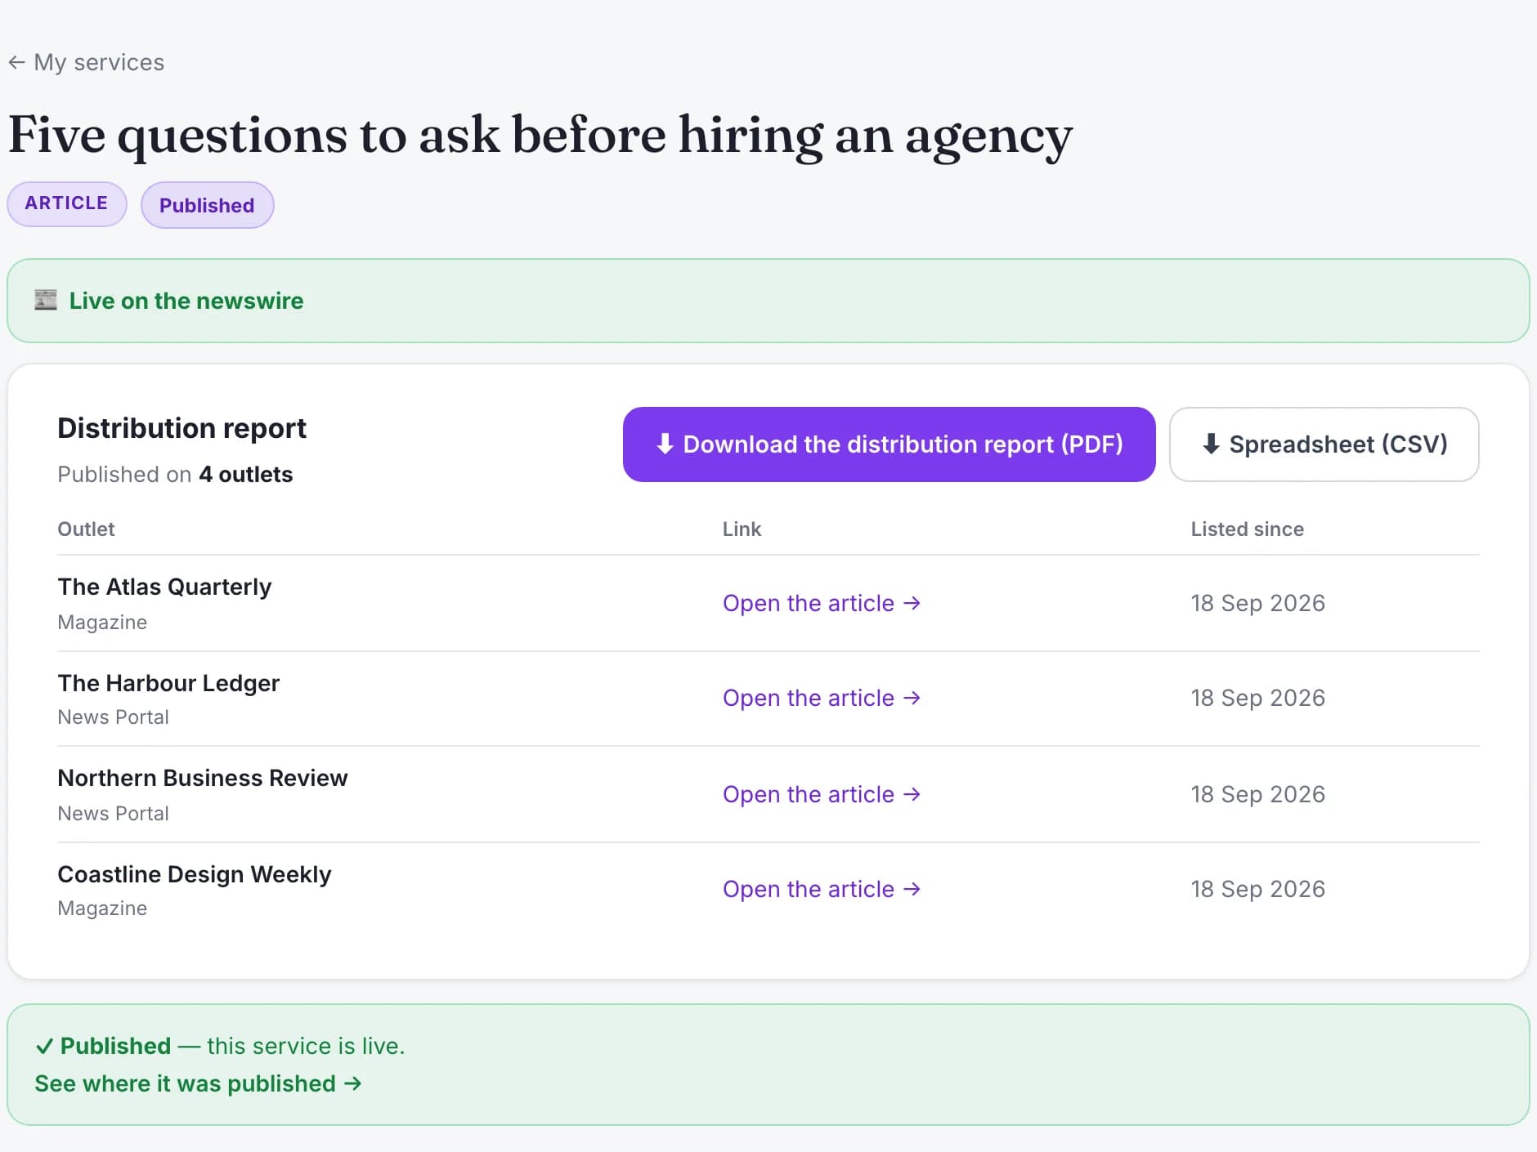Click the arrow next to the Coastline Design Weekly link

(912, 889)
